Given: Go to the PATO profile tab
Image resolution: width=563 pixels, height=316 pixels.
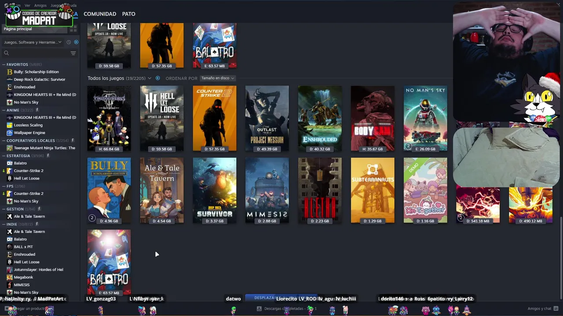Looking at the screenshot, I should (x=128, y=14).
